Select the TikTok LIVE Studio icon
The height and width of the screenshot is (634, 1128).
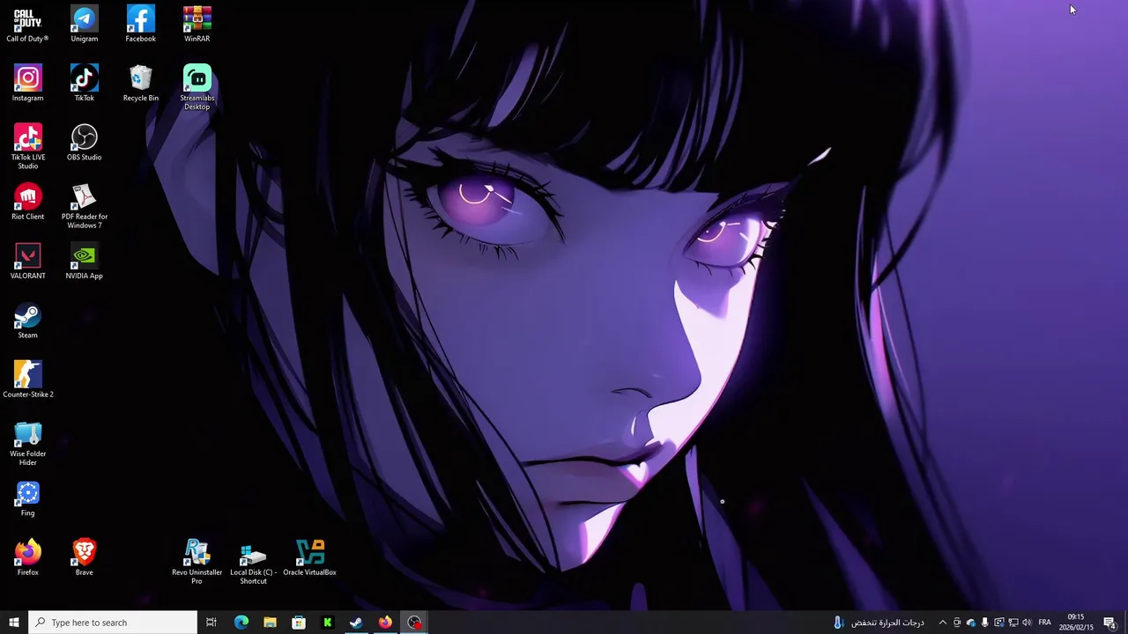coord(27,147)
